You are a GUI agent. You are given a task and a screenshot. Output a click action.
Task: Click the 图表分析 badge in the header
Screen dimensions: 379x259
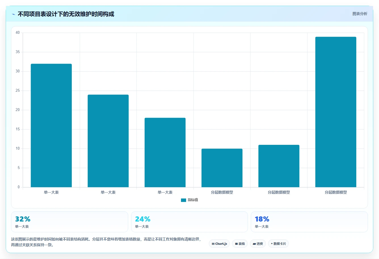(x=360, y=14)
